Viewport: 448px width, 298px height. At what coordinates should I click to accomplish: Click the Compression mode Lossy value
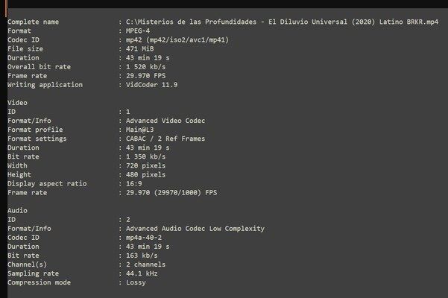[135, 282]
